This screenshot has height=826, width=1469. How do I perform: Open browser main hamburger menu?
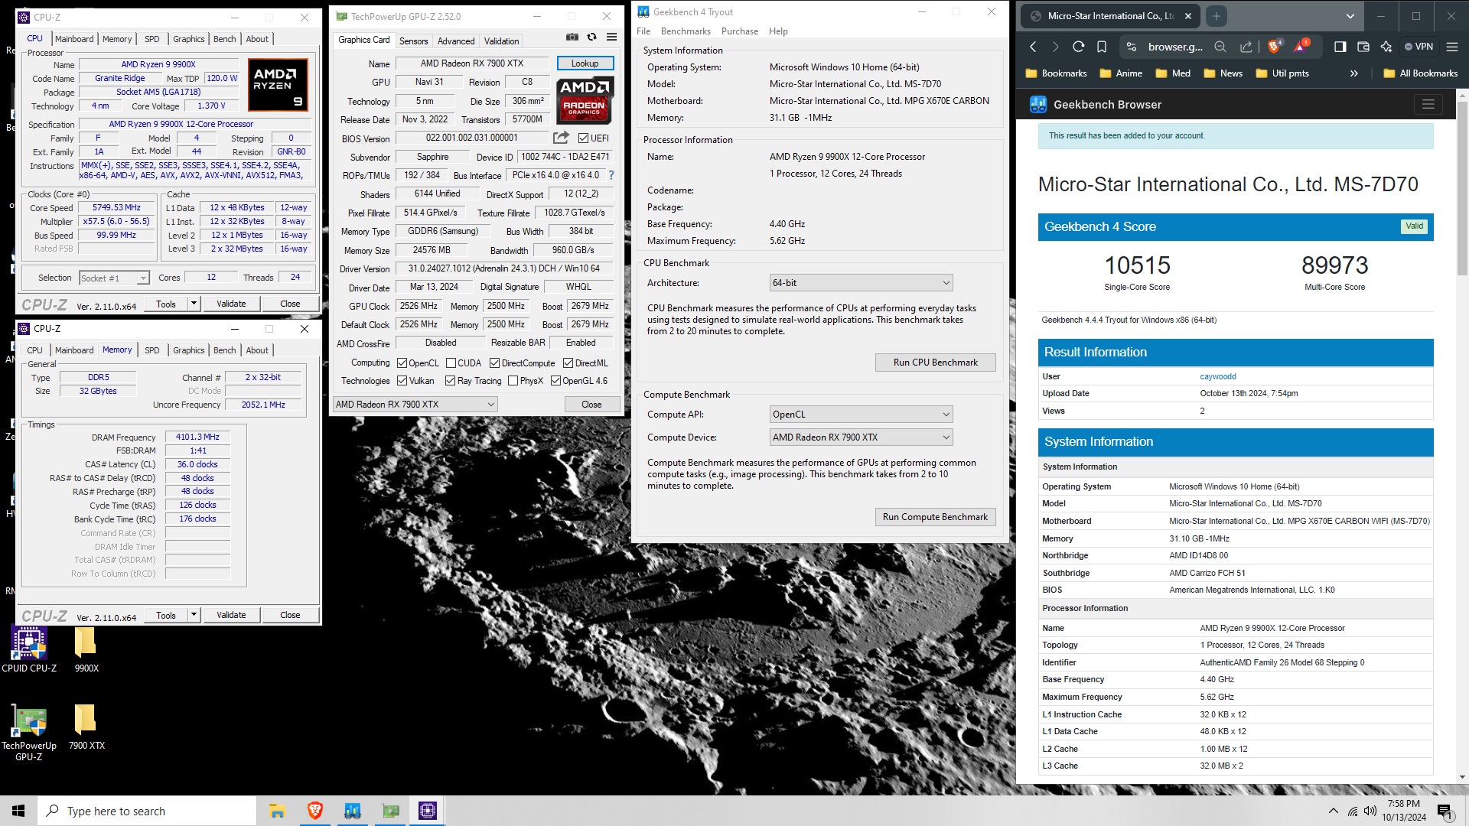[1451, 47]
